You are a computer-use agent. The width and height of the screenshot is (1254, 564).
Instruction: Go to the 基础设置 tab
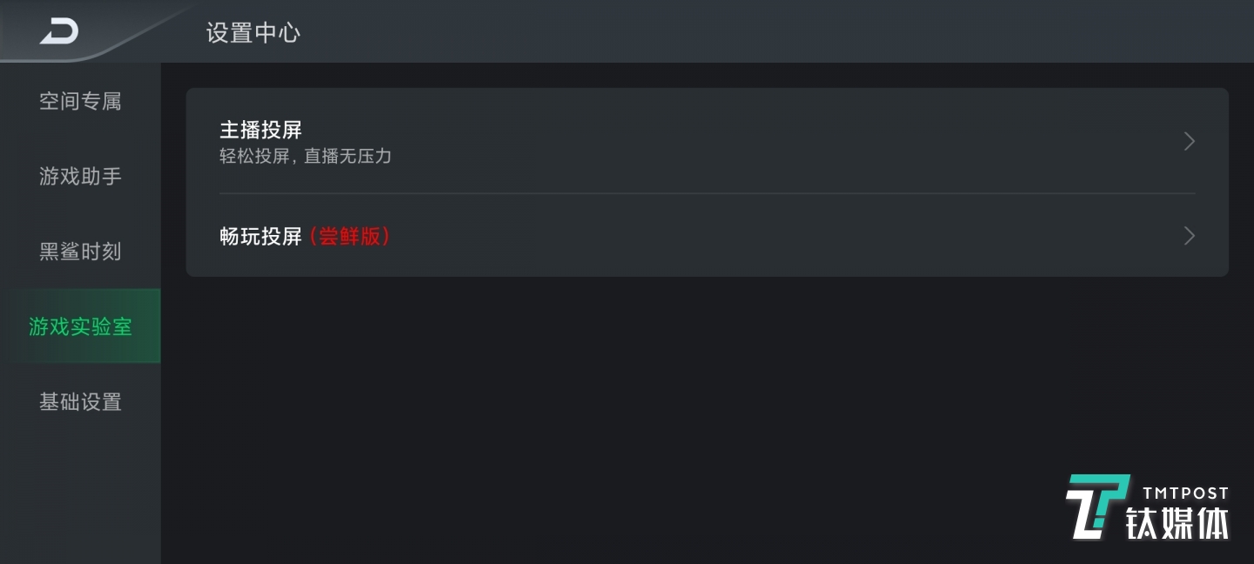pyautogui.click(x=80, y=402)
